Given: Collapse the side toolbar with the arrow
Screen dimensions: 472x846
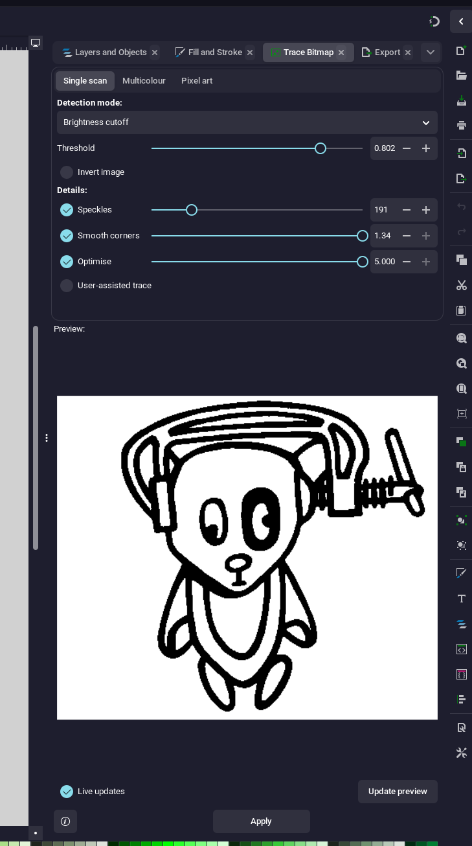Looking at the screenshot, I should 461,21.
